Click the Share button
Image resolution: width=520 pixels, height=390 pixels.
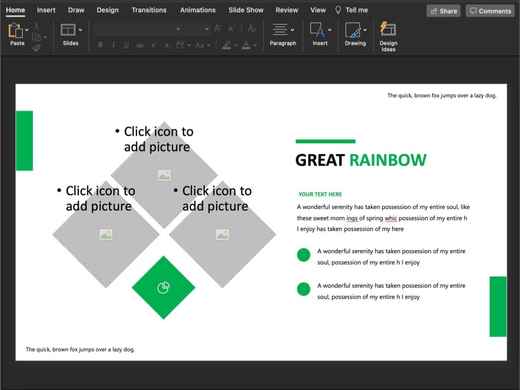coord(444,10)
